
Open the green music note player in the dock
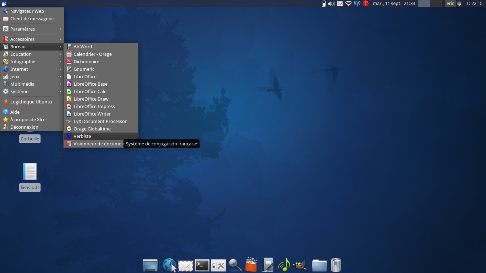pos(284,265)
